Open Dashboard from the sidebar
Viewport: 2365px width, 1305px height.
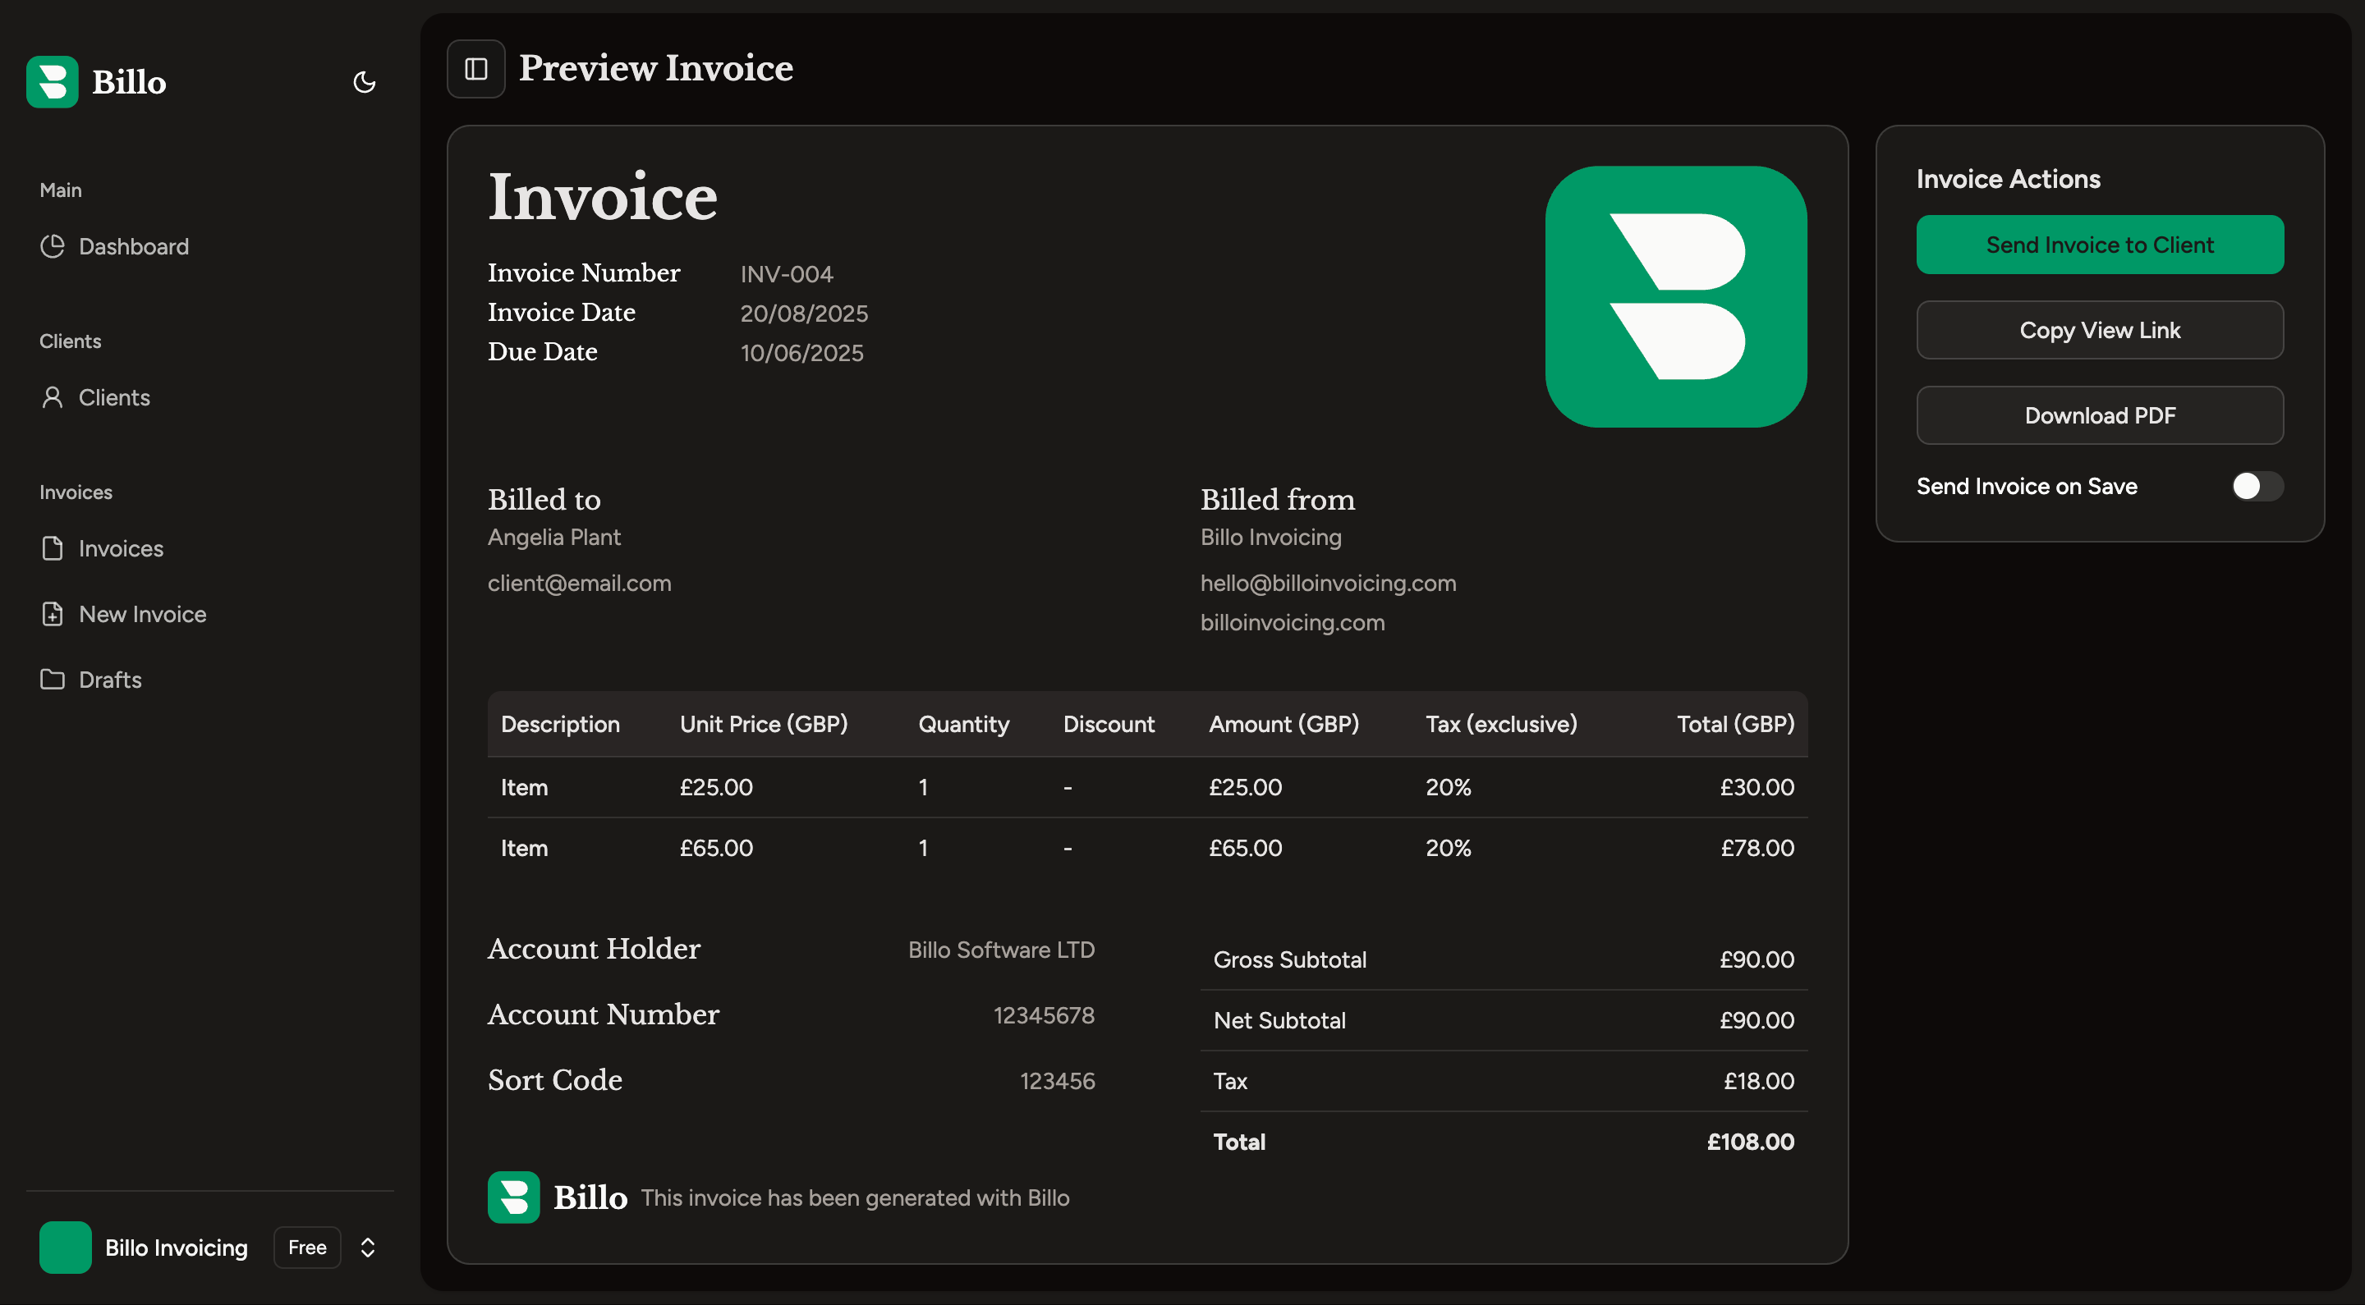point(133,246)
